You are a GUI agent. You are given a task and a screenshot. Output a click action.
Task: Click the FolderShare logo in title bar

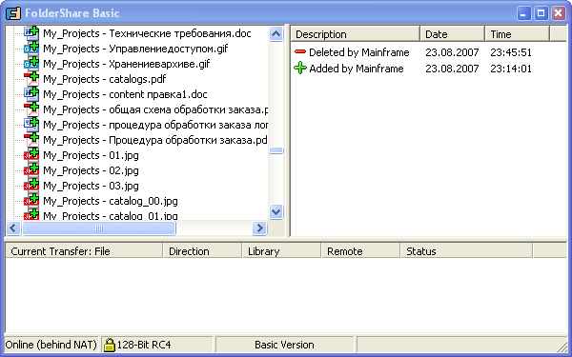click(13, 14)
